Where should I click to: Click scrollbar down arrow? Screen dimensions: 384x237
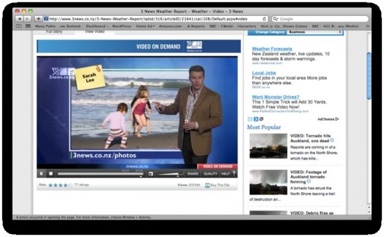pos(369,212)
